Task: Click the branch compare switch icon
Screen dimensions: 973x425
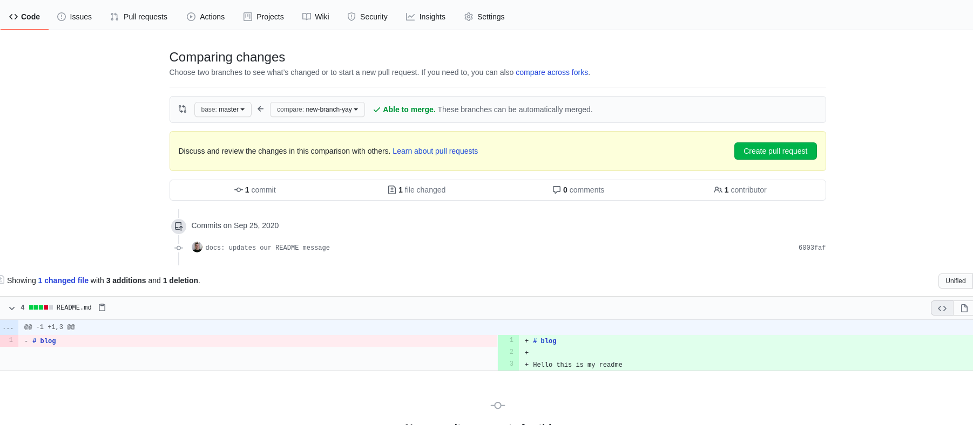Action: coord(183,109)
